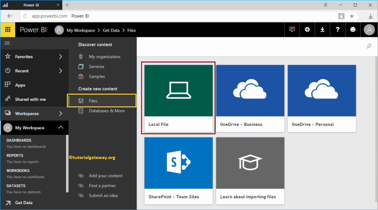Open Learn about importing files tile
Screen dimensions: 378x210
250,171
